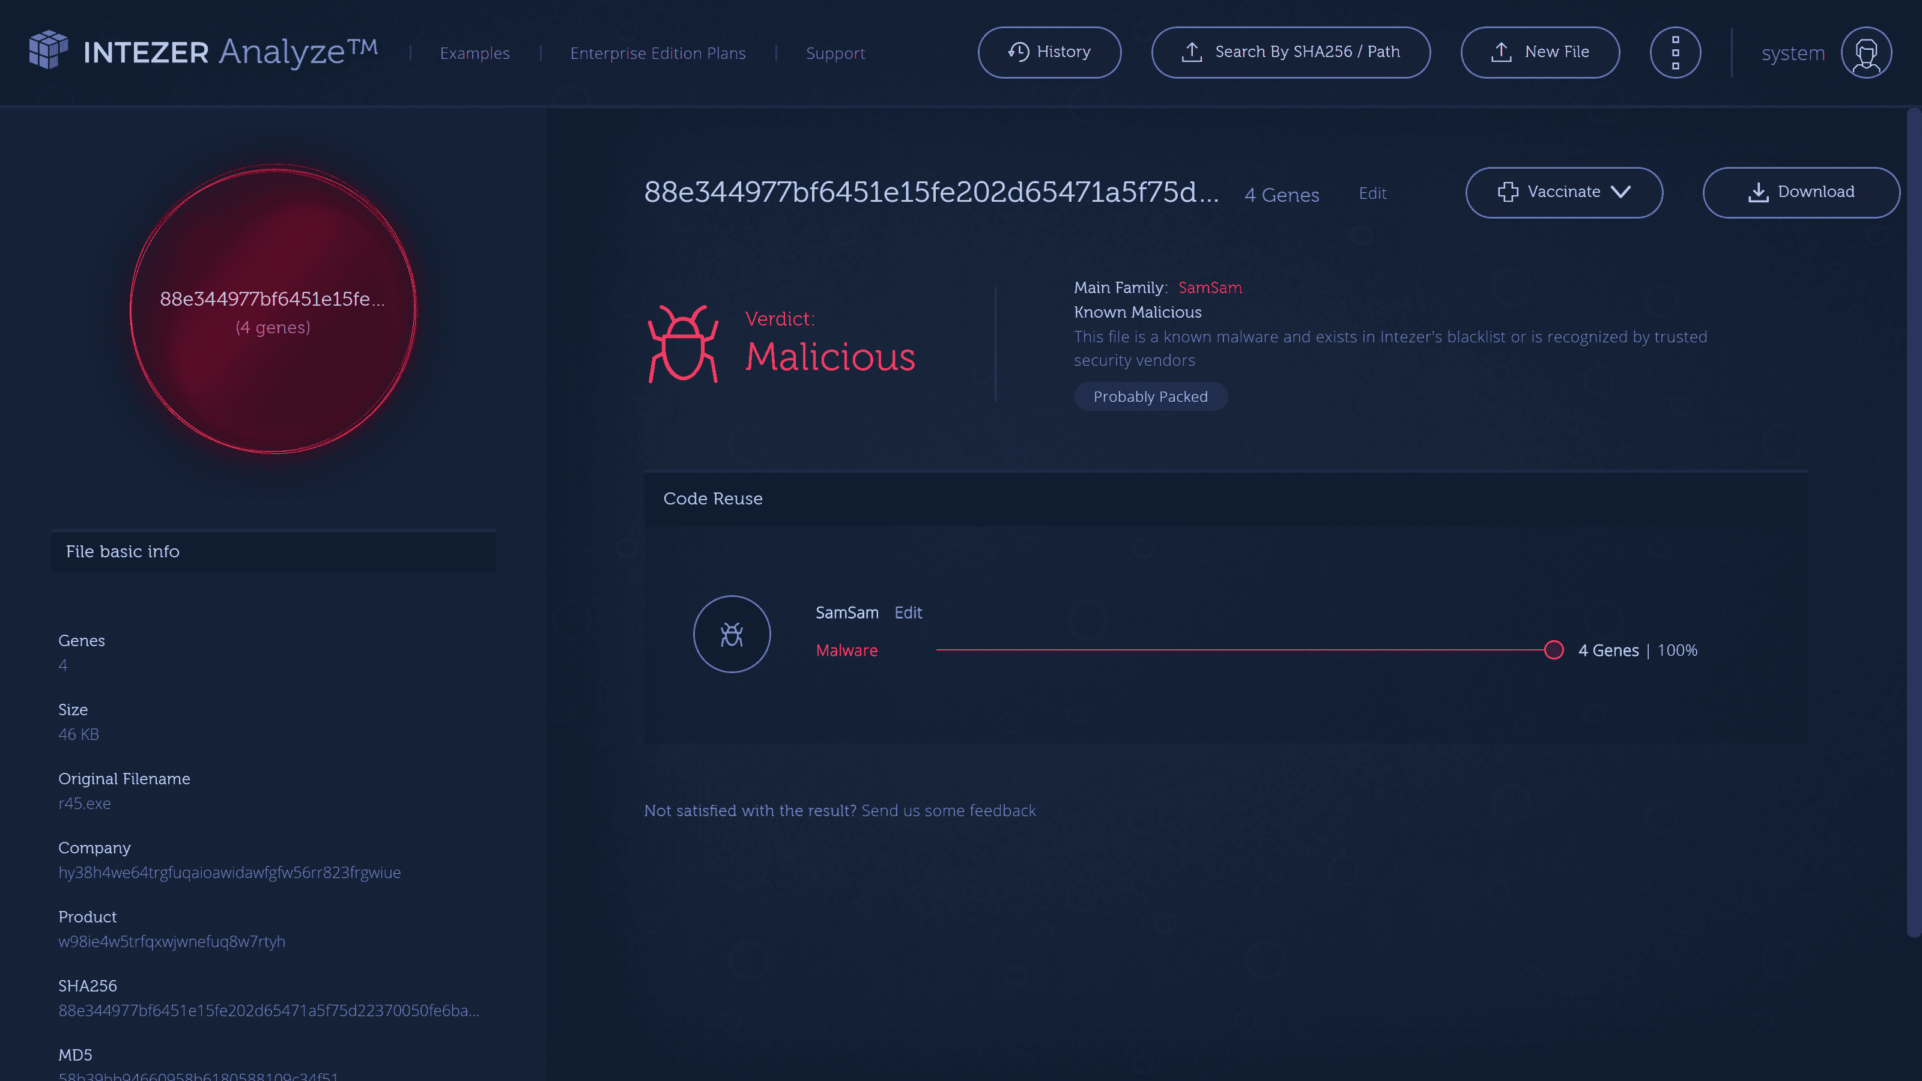The image size is (1922, 1081).
Task: Open Enterprise Edition Plans link
Action: 657,53
